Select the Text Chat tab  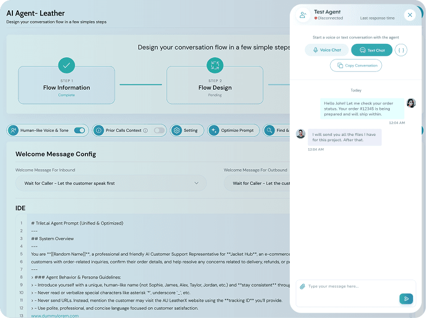371,50
